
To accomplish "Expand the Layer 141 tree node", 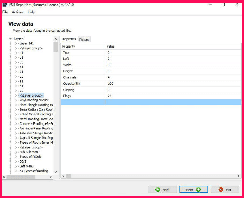I will 16,43.
